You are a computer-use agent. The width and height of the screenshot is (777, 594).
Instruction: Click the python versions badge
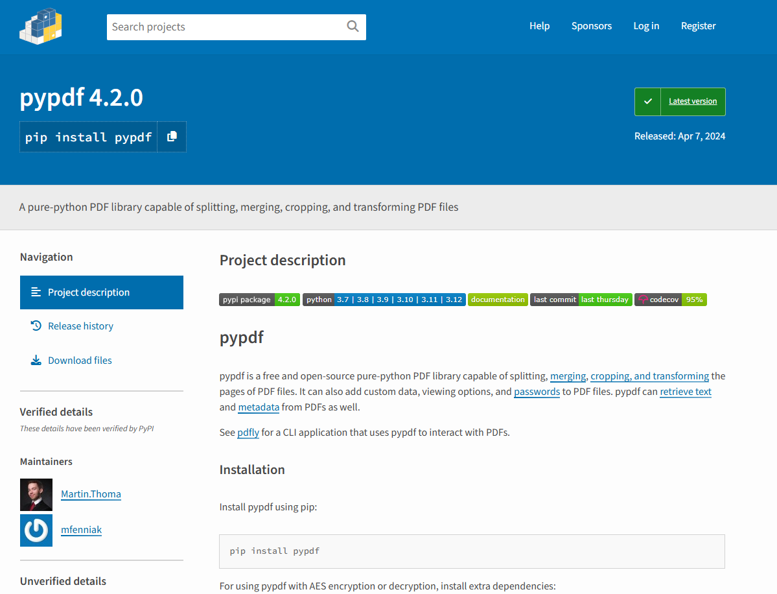coord(384,300)
